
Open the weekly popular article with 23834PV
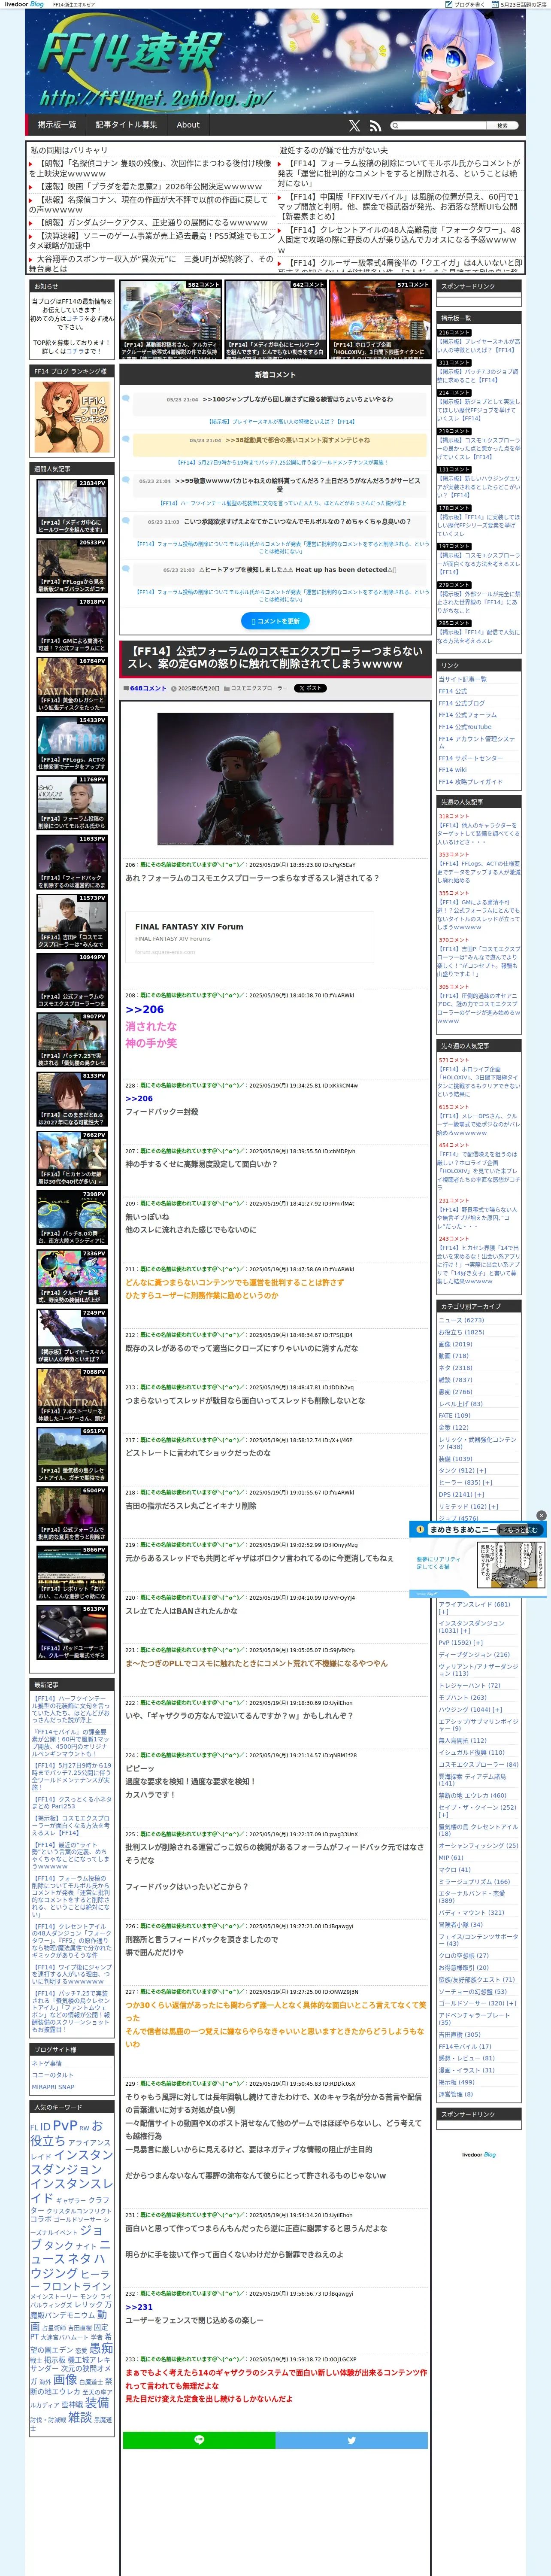[x=72, y=507]
